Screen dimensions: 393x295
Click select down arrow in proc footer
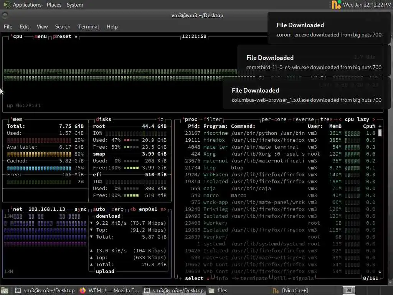pos(208,278)
